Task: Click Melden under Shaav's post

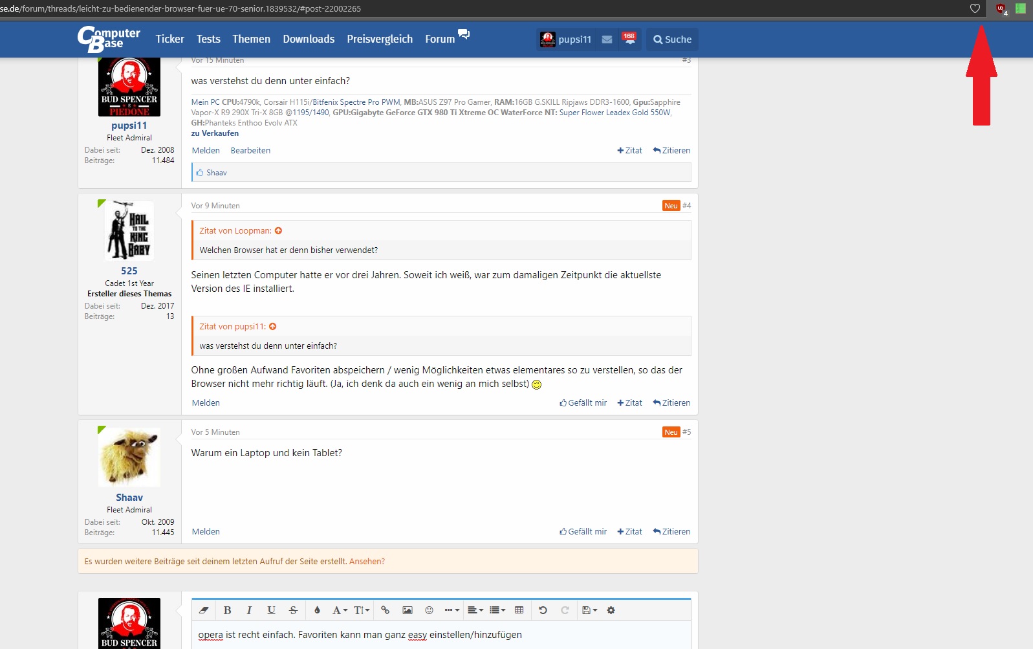Action: click(x=206, y=532)
